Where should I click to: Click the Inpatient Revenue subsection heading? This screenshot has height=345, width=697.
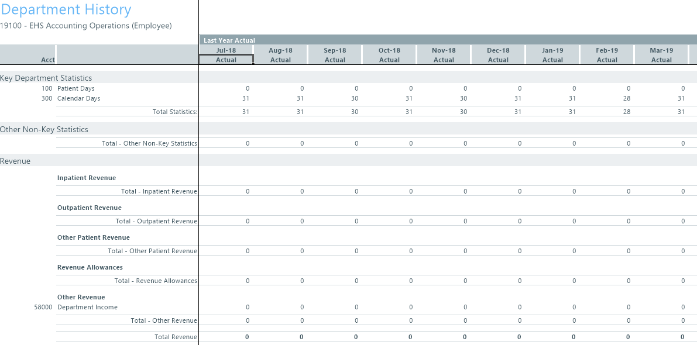tap(87, 178)
